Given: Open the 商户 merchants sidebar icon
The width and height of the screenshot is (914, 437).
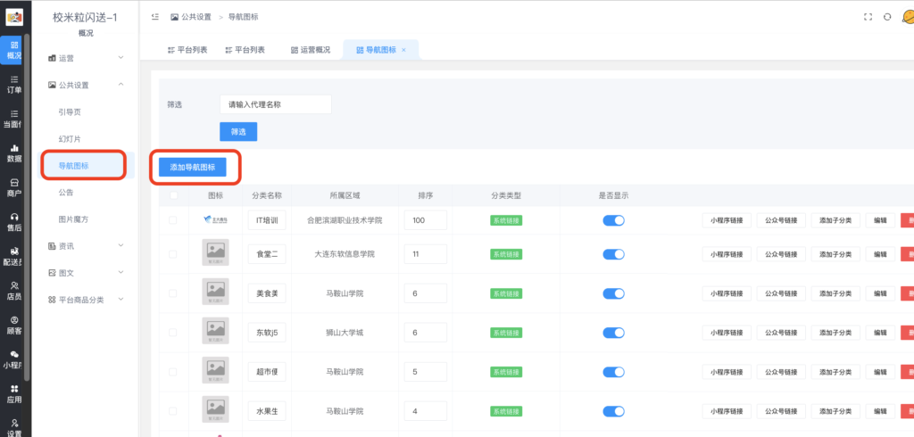Looking at the screenshot, I should pyautogui.click(x=14, y=187).
